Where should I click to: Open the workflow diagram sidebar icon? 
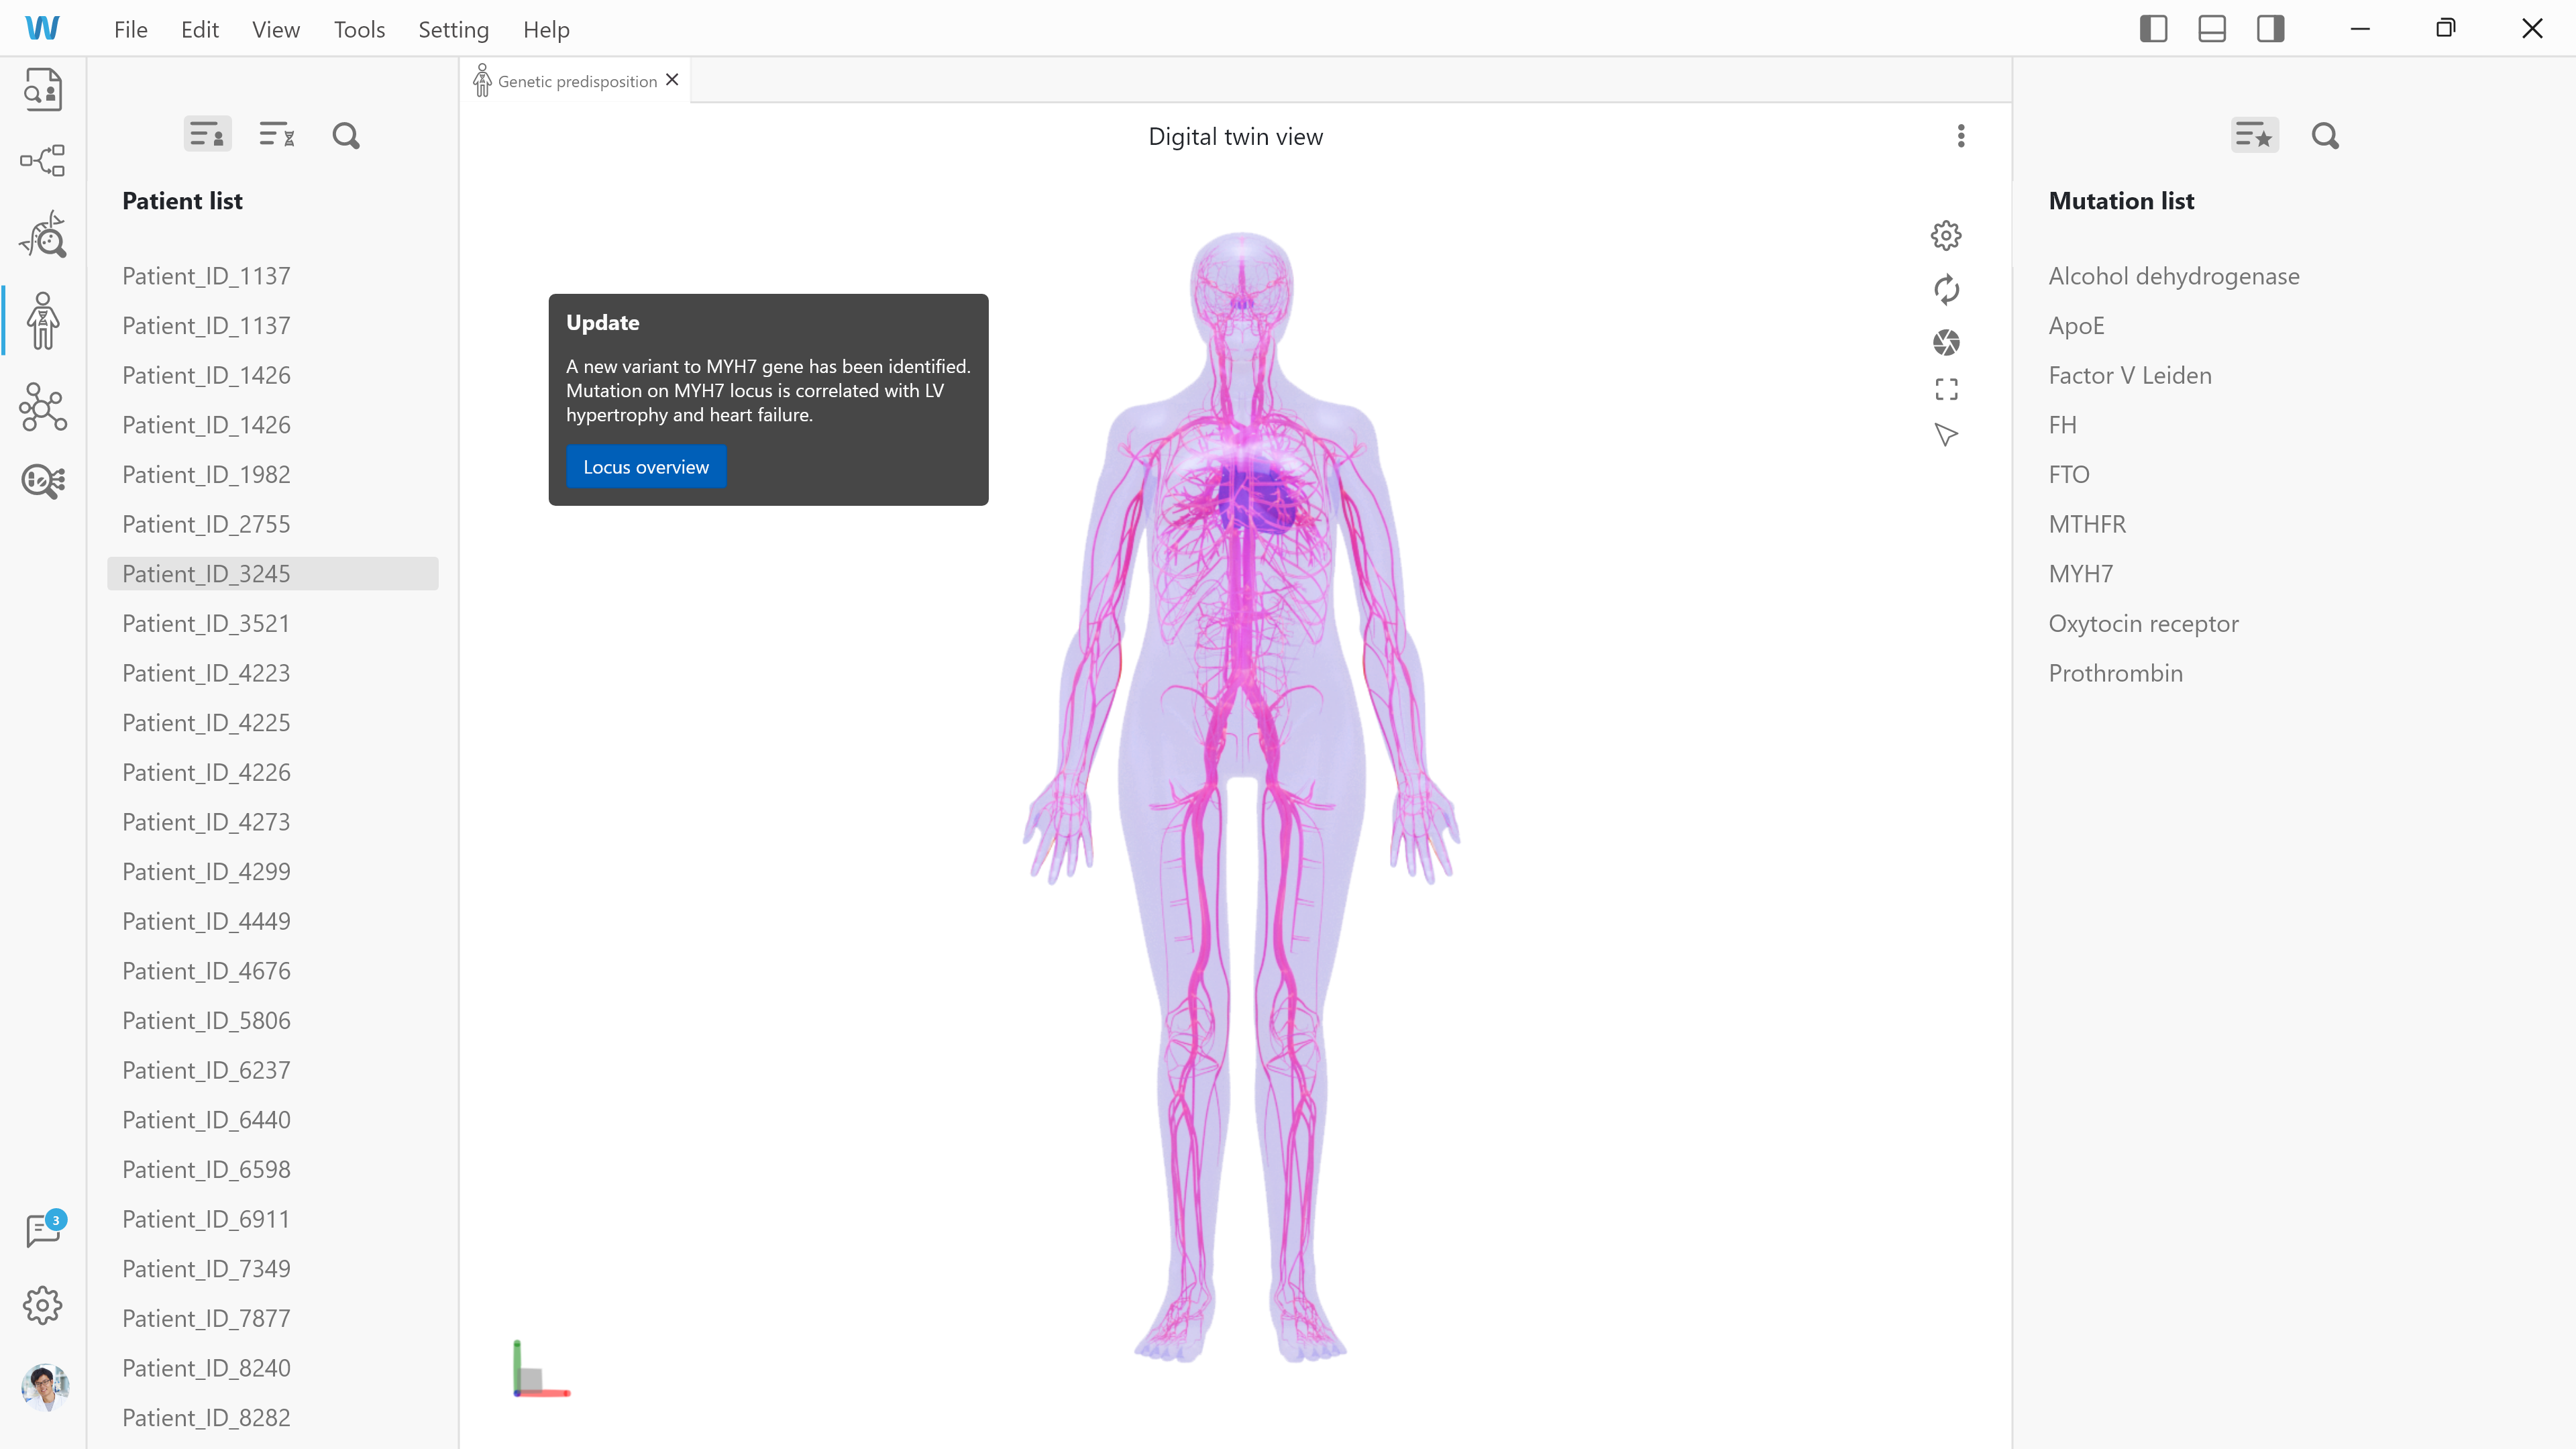(42, 161)
